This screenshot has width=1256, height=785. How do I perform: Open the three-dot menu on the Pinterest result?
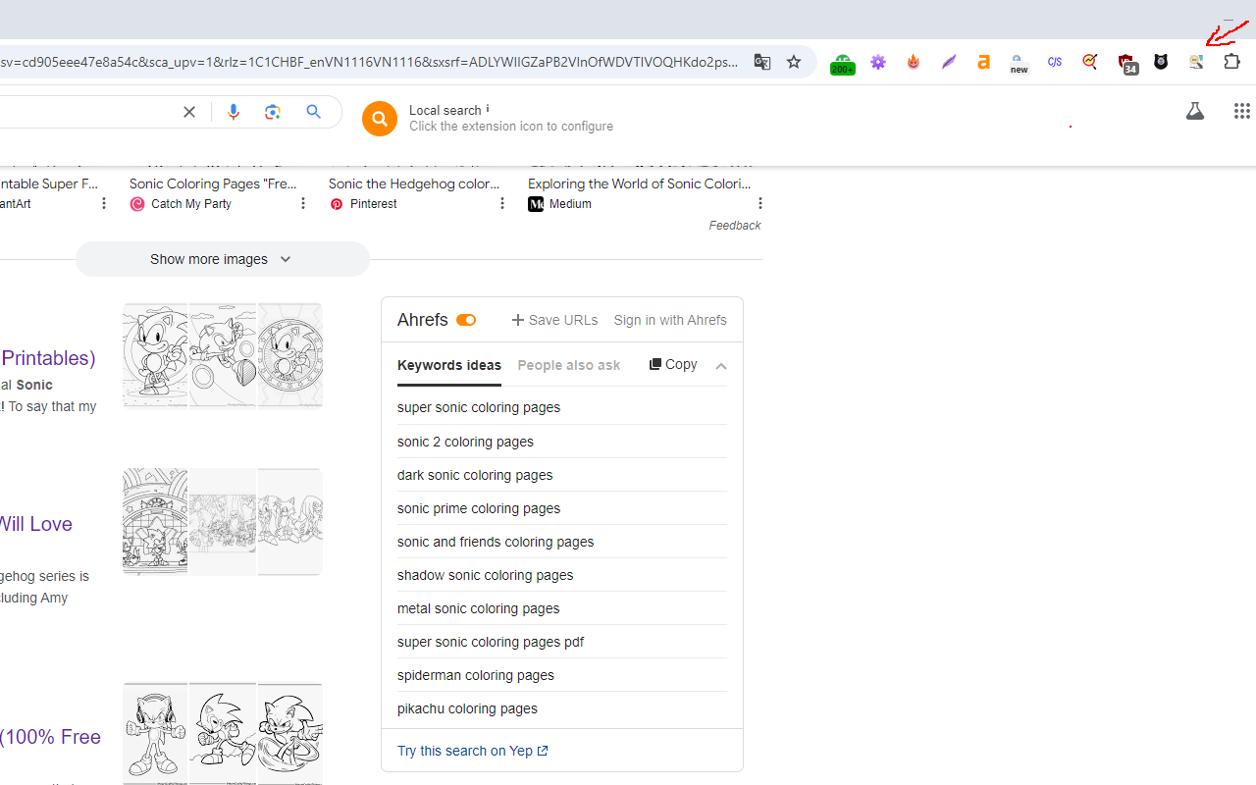click(501, 203)
